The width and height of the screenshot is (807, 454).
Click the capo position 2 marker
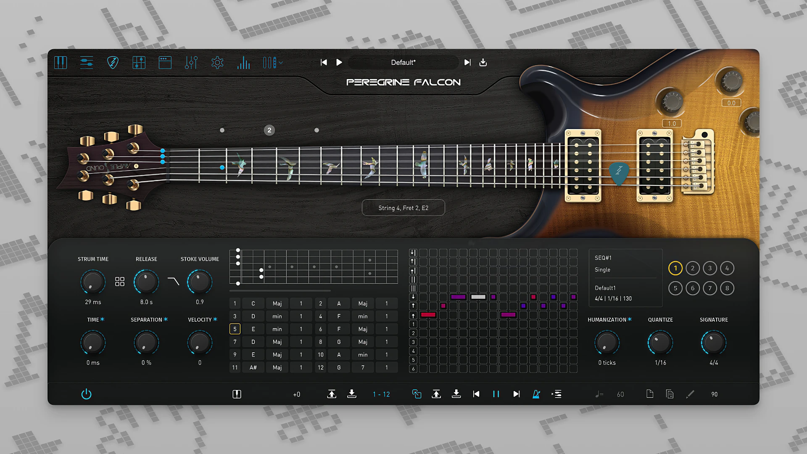(269, 130)
